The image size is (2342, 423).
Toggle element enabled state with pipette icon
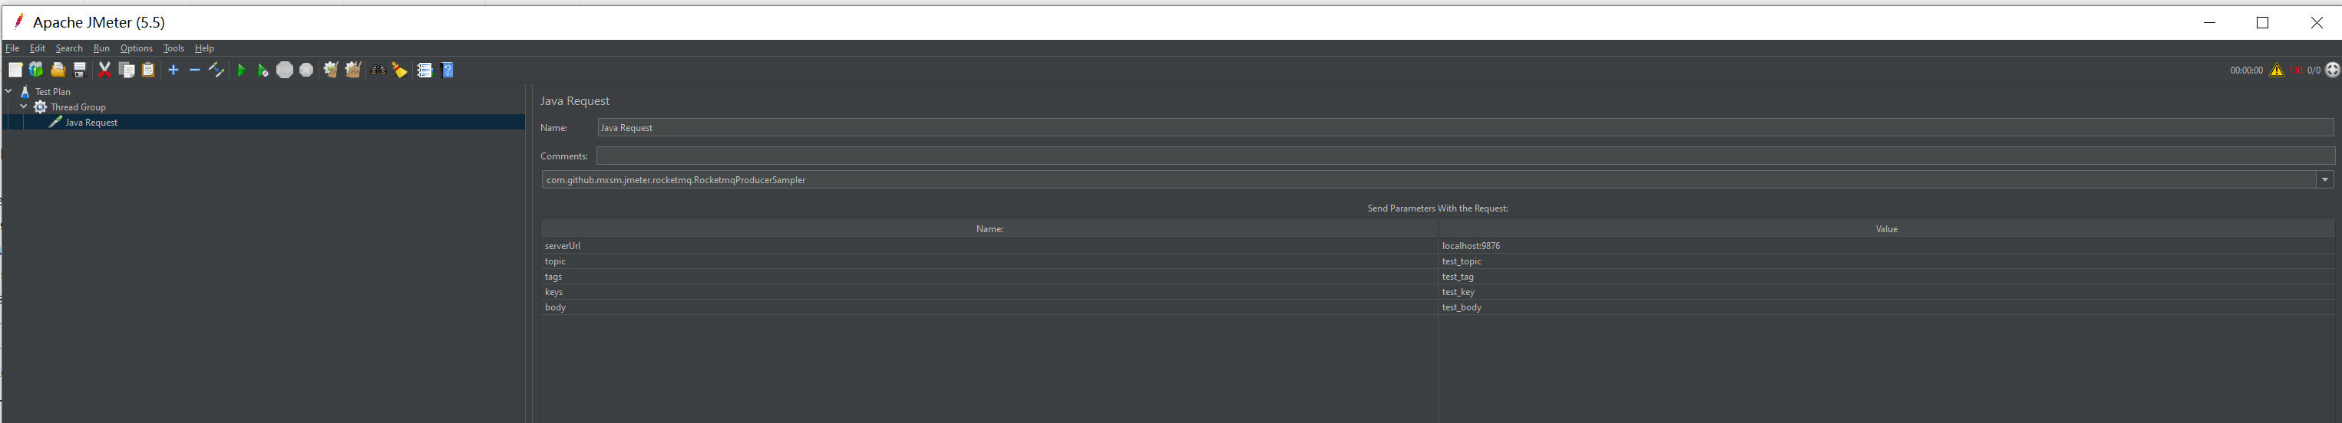coord(216,70)
